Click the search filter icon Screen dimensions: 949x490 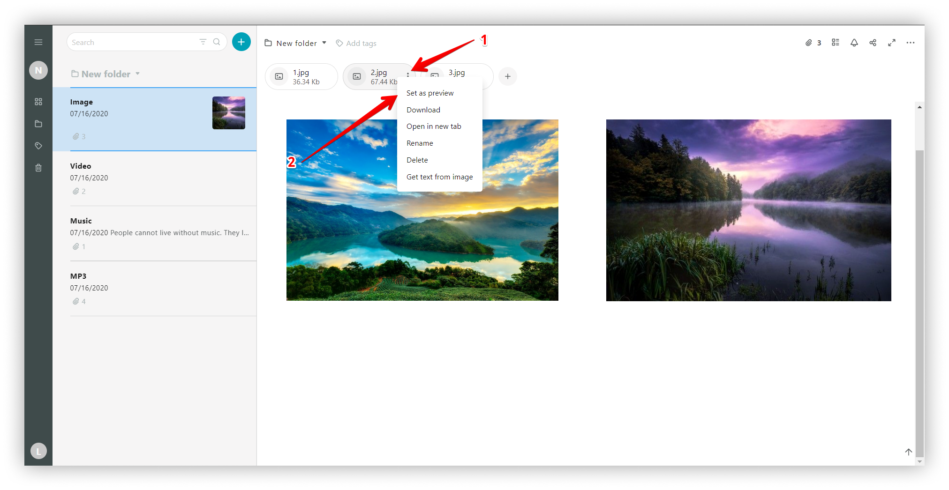pos(203,42)
